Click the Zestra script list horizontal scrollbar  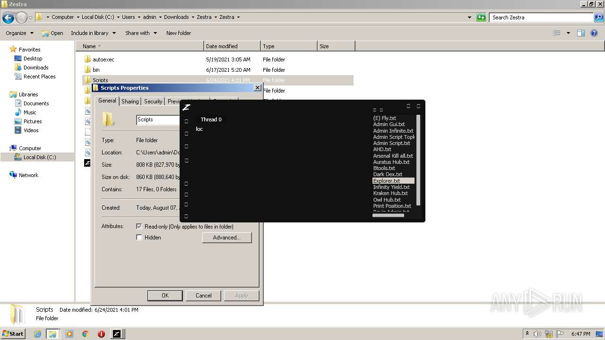[x=389, y=215]
